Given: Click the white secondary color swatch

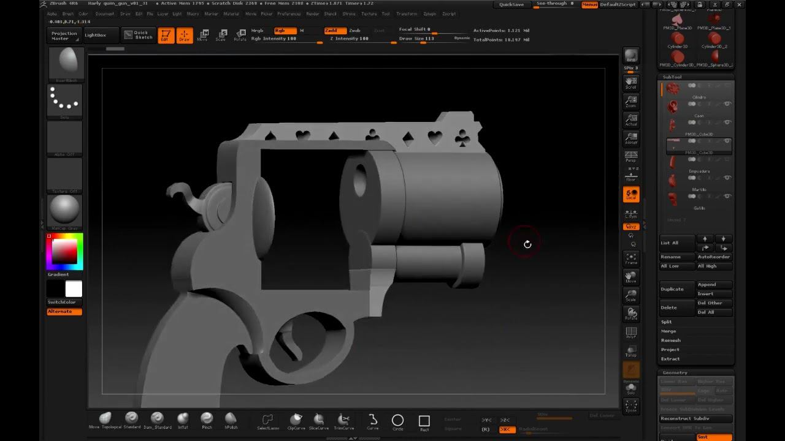Looking at the screenshot, I should coord(74,289).
